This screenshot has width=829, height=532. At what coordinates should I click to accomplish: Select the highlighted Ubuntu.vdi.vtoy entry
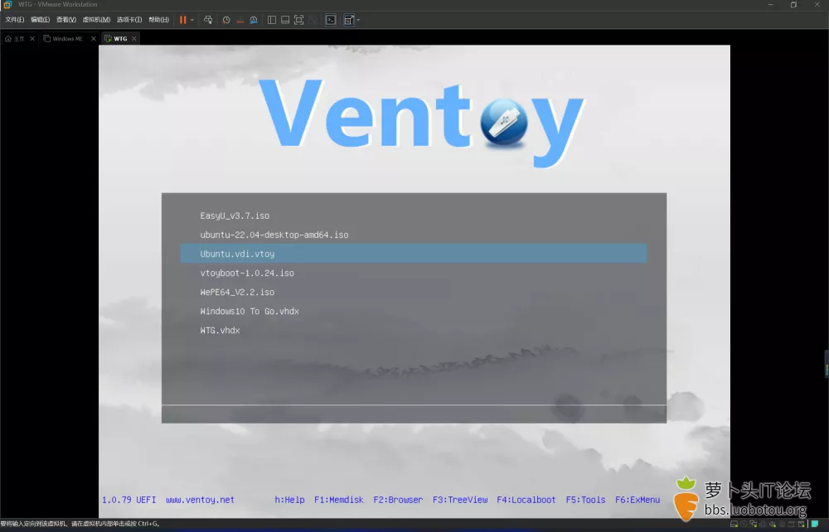pos(414,254)
